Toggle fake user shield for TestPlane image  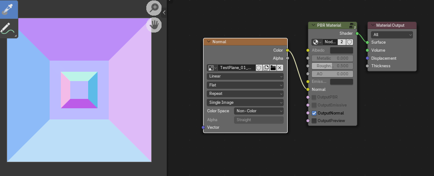pos(259,68)
